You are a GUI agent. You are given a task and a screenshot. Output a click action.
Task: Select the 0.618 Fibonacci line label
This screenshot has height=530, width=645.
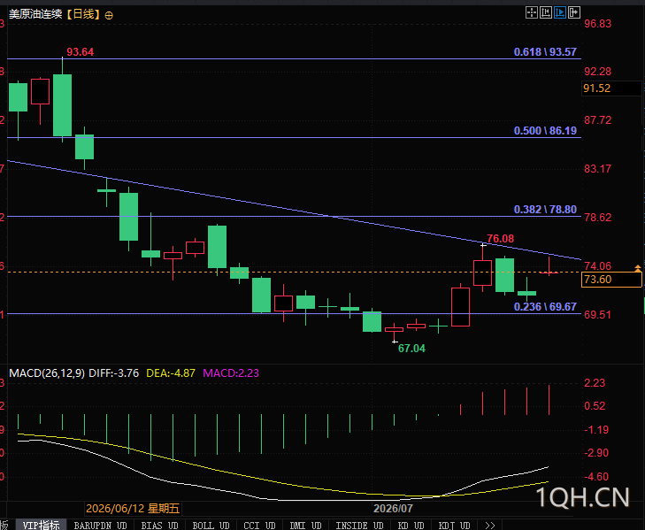pos(545,52)
